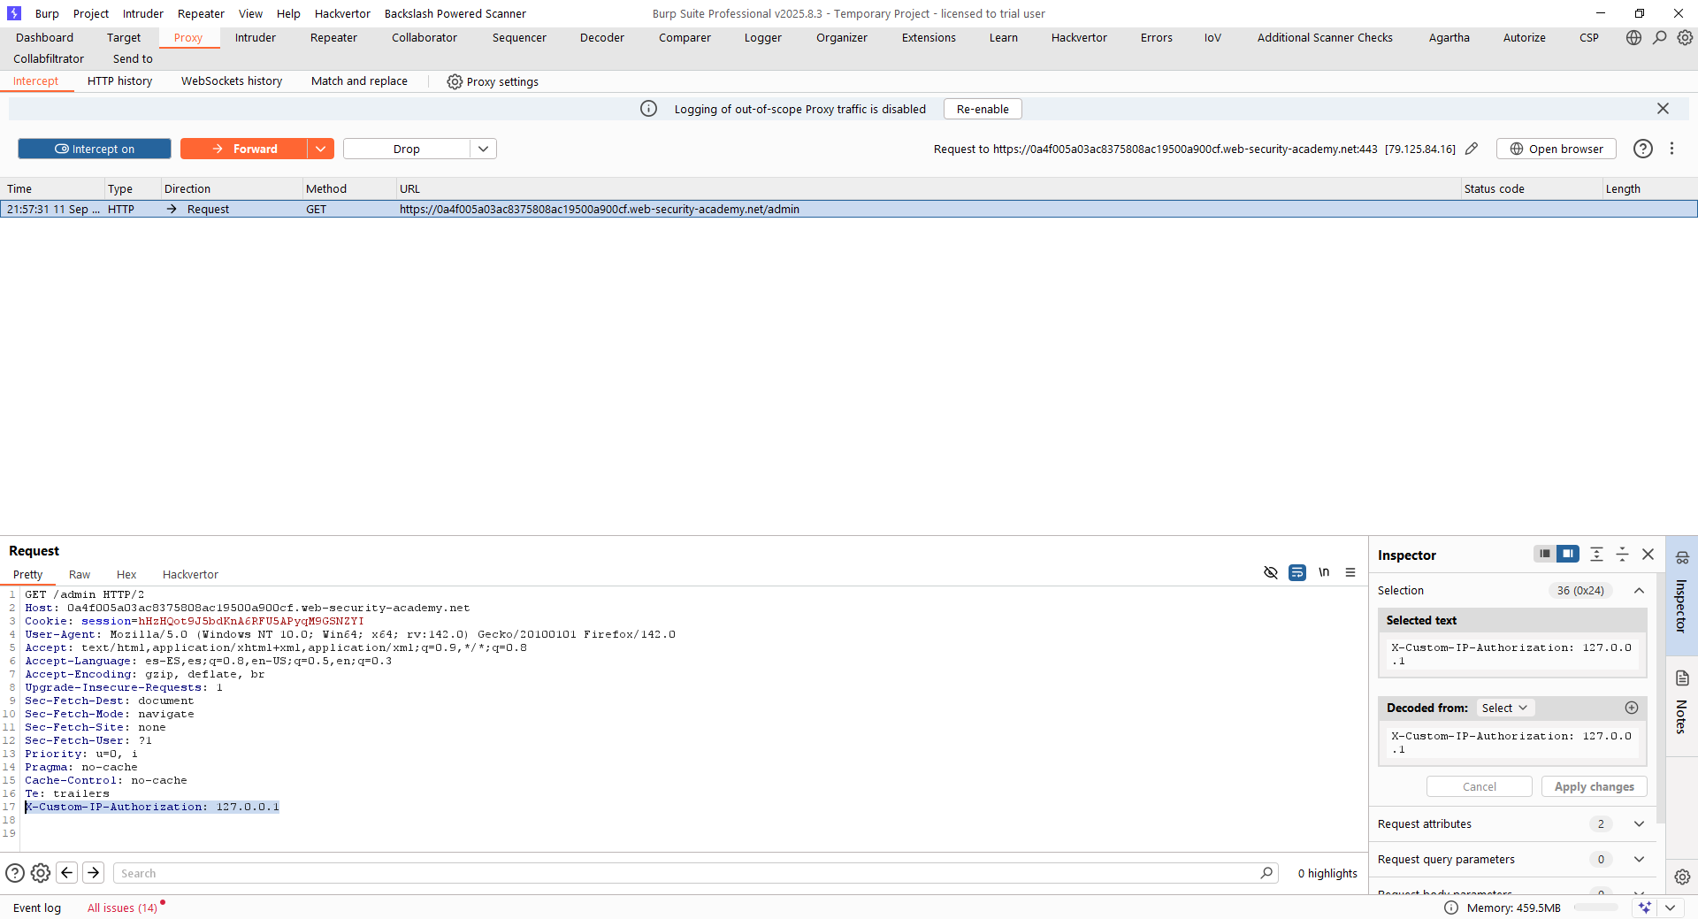Open the Forward button dropdown arrow

[x=320, y=149]
